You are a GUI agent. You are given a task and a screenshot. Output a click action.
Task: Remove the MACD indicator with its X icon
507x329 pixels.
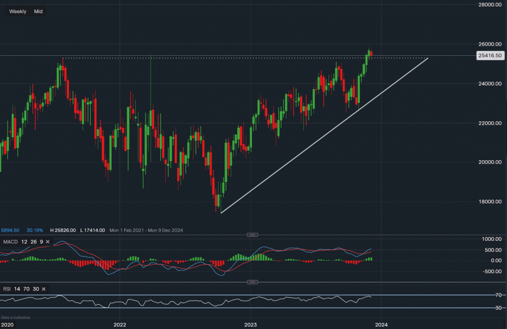[x=48, y=242]
